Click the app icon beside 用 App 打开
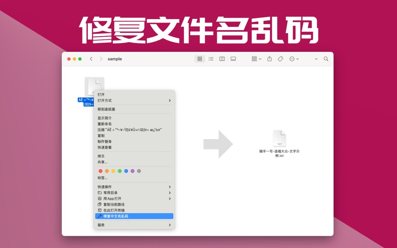This screenshot has height=248, width=397. 99,199
